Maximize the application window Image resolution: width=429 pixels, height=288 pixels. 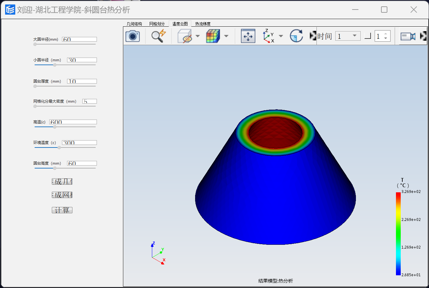pos(384,10)
